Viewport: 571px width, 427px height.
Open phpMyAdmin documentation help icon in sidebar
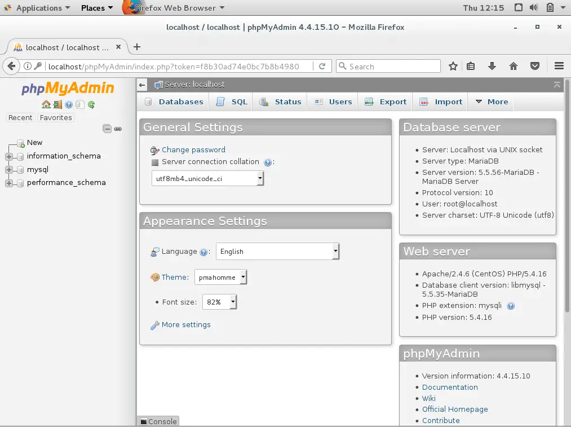pos(69,104)
